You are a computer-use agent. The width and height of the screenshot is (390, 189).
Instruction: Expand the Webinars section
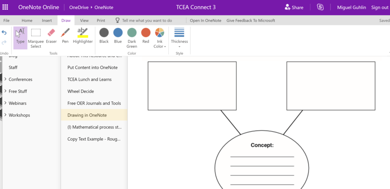coord(5,103)
